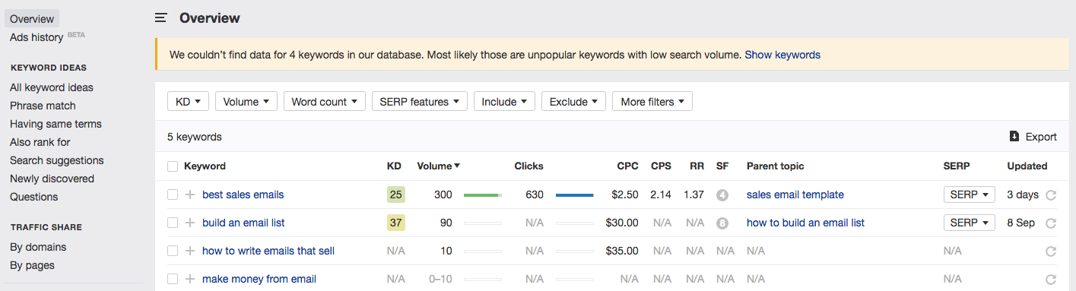Add 'make money from email' with plus icon
Viewport: 1076px width, 291px height.
190,279
